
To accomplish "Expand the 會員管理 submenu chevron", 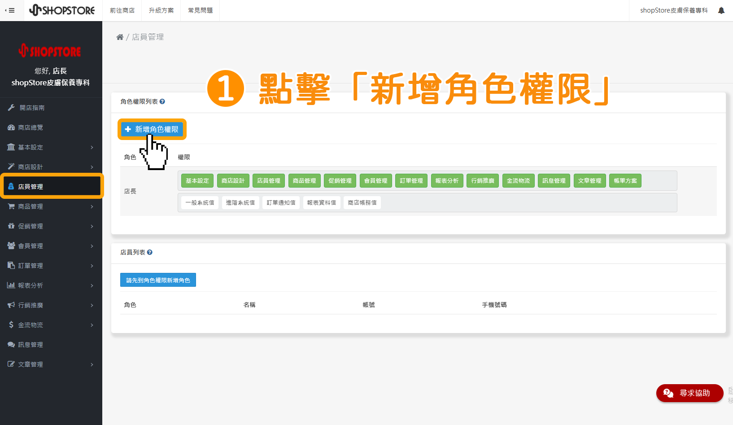I will [x=92, y=246].
